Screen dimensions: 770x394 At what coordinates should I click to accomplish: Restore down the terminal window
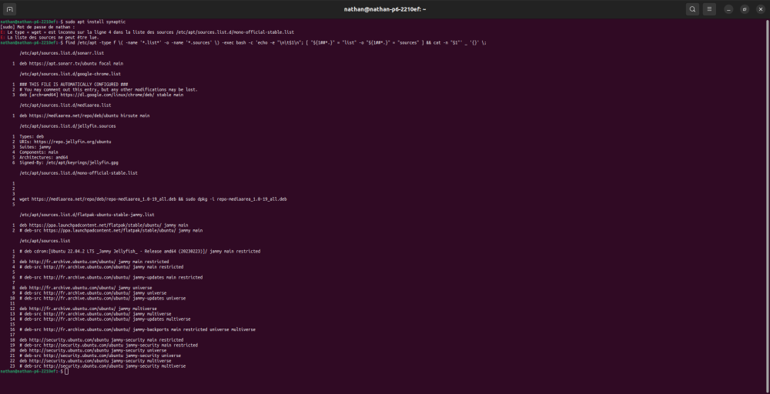[744, 9]
